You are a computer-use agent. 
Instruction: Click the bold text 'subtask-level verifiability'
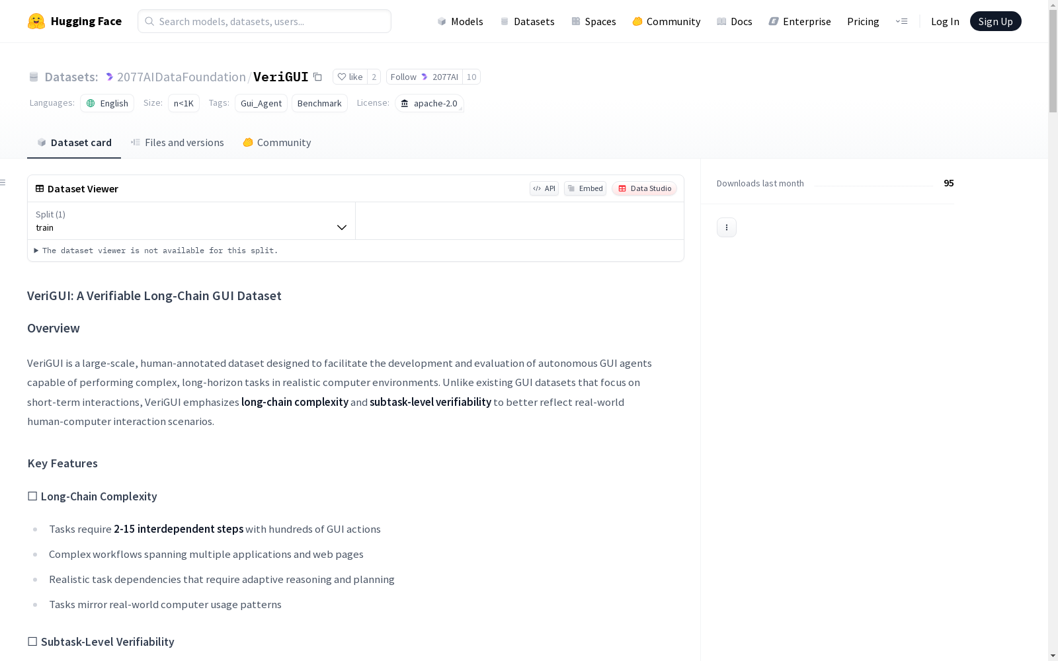[x=430, y=402]
